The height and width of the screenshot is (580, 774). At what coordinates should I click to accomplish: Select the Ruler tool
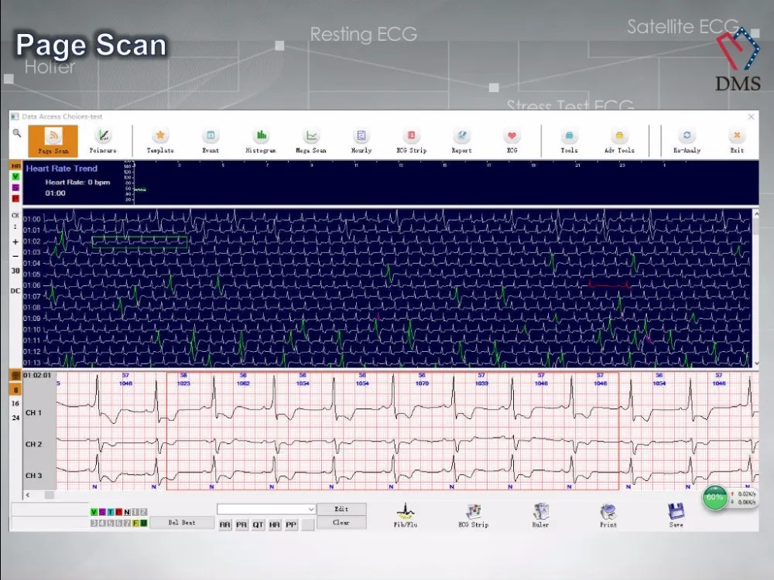540,515
